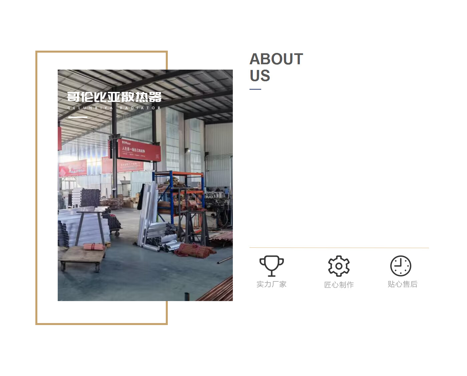Click the GELUNBIYA RADIATOR subtitle text
Viewport: 467px width, 376px height.
[114, 108]
